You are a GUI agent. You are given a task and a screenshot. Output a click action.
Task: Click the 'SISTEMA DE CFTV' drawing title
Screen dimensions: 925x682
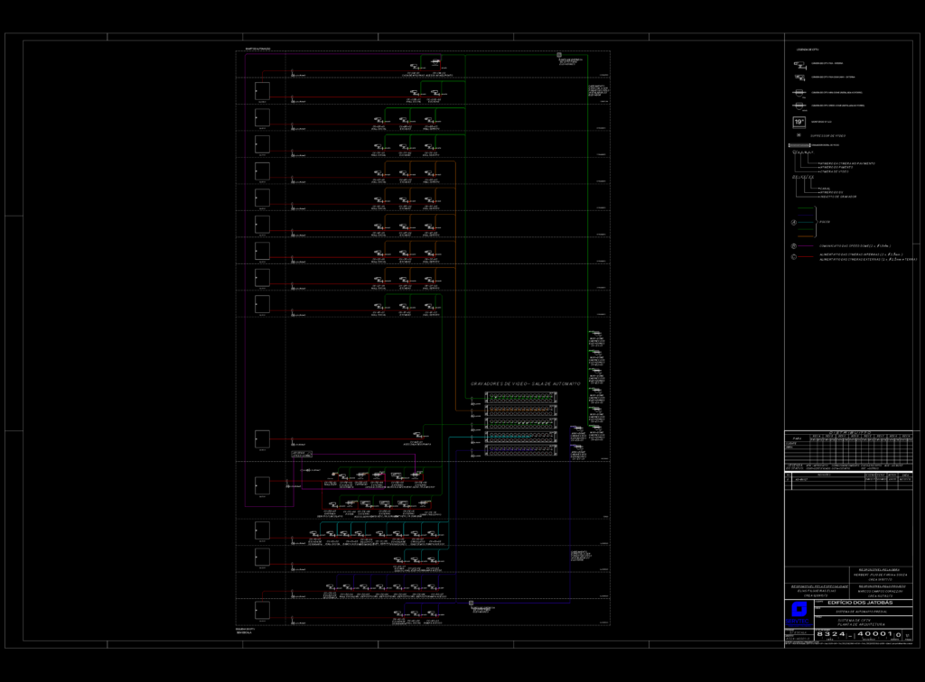(x=855, y=620)
